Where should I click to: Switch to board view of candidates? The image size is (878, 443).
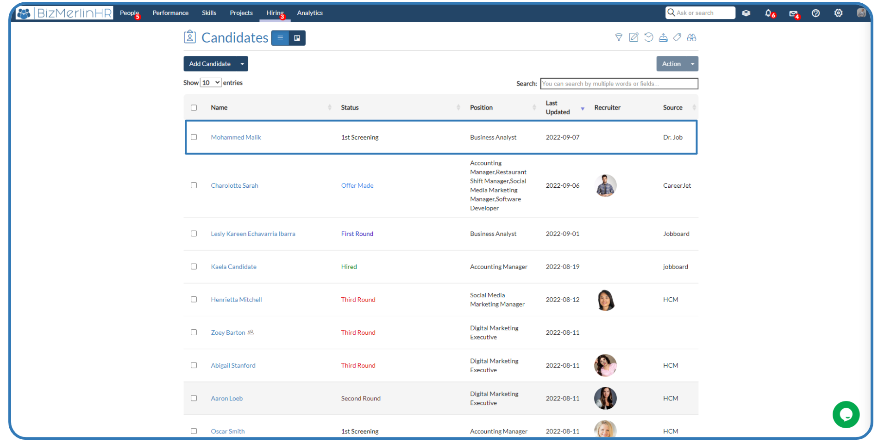pyautogui.click(x=297, y=38)
